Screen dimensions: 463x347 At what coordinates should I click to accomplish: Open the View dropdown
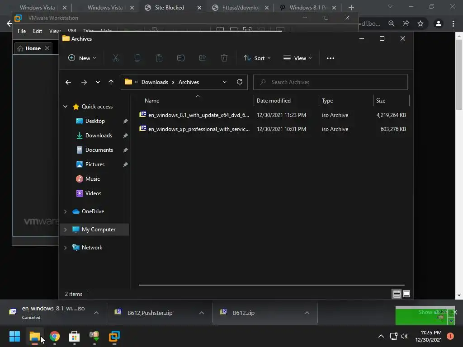298,58
